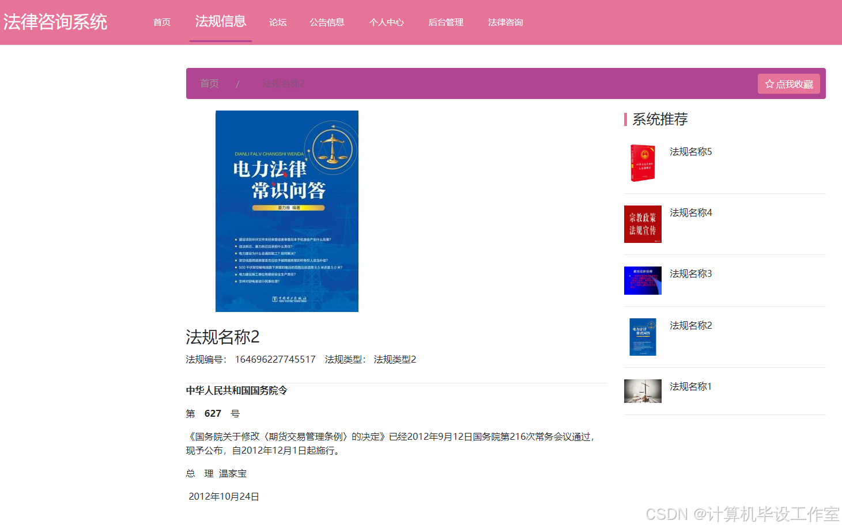The width and height of the screenshot is (842, 529).
Task: Navigate to 后台管理
Action: coord(445,22)
